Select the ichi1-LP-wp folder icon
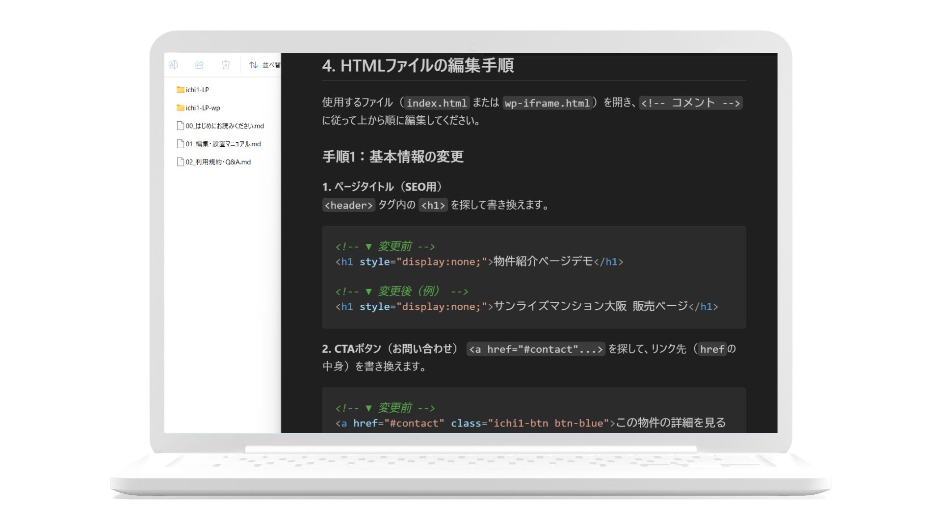Image resolution: width=942 pixels, height=530 pixels. pyautogui.click(x=180, y=108)
